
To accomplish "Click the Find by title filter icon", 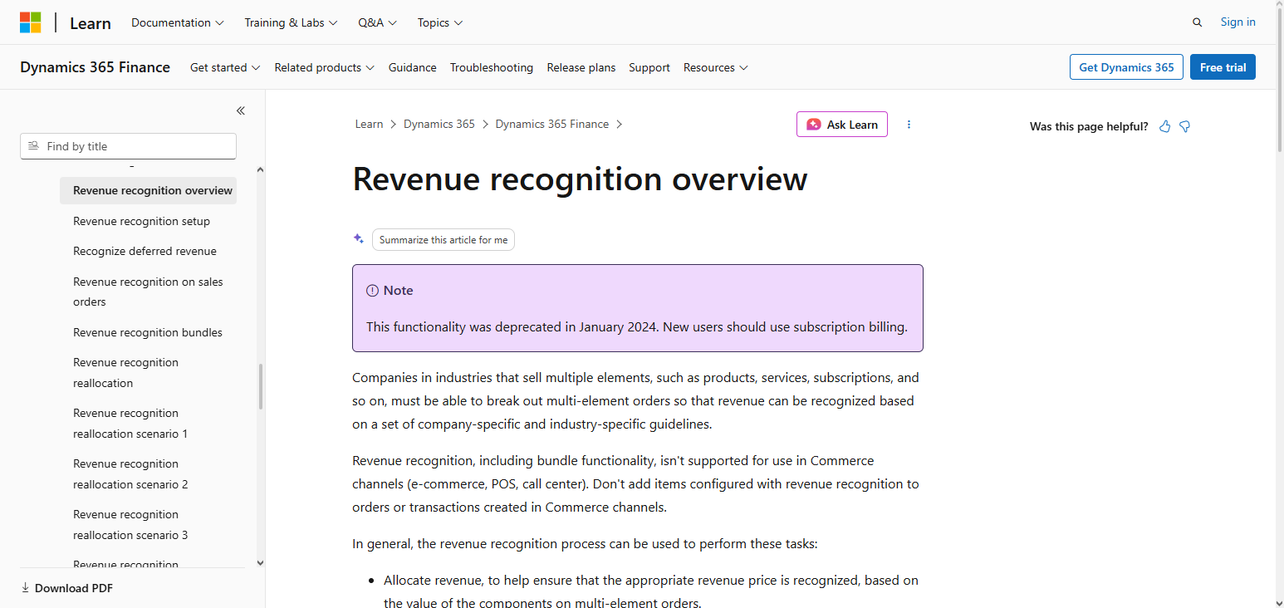I will (x=33, y=146).
